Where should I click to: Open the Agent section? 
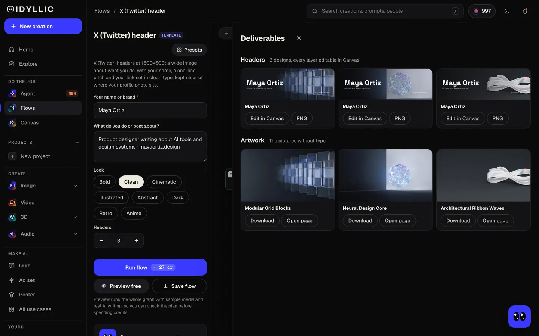[x=43, y=93]
